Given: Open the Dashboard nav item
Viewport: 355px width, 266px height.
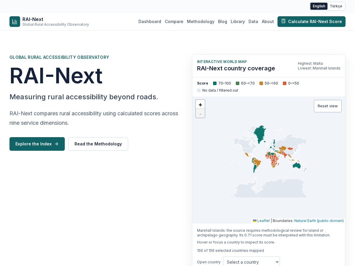Looking at the screenshot, I should tap(150, 22).
